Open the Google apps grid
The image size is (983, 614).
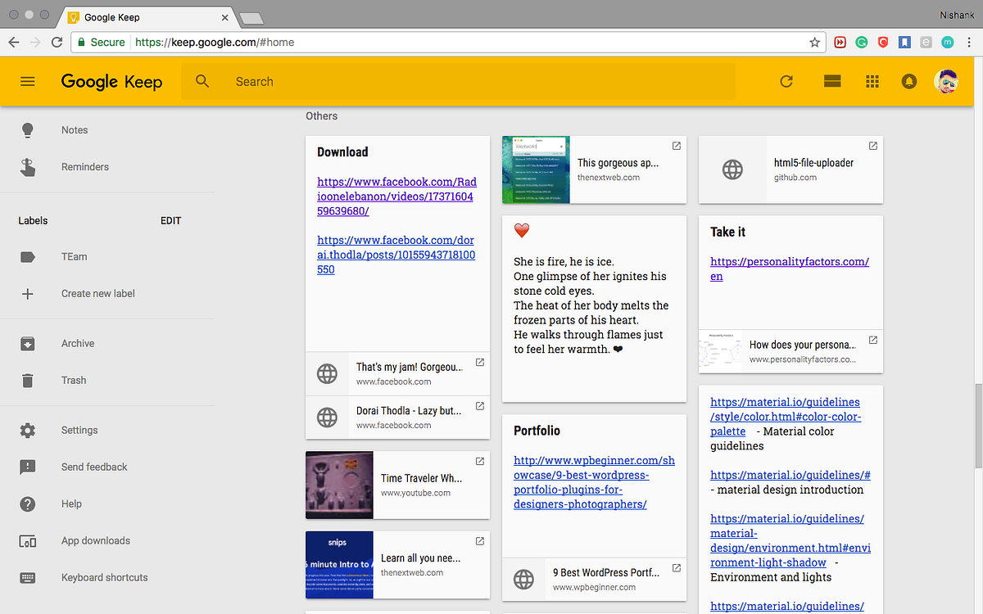click(872, 81)
